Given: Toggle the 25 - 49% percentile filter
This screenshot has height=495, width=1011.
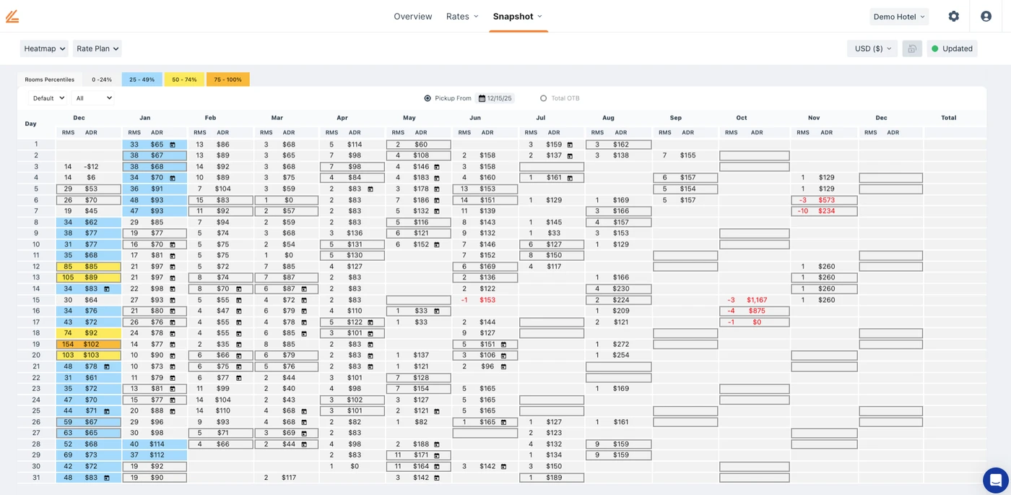Looking at the screenshot, I should click(142, 79).
